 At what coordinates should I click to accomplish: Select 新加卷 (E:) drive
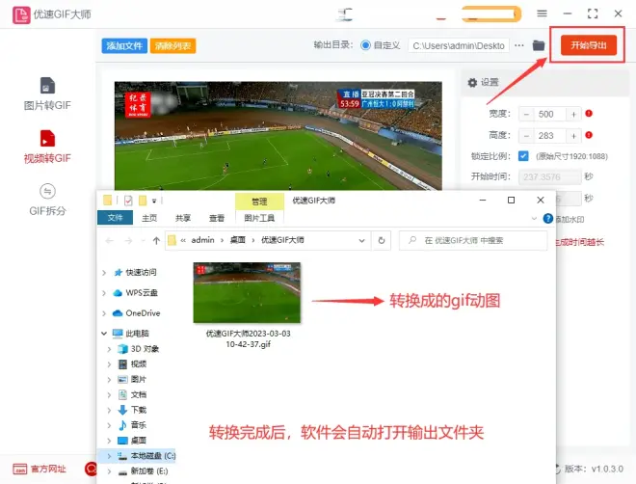click(148, 471)
